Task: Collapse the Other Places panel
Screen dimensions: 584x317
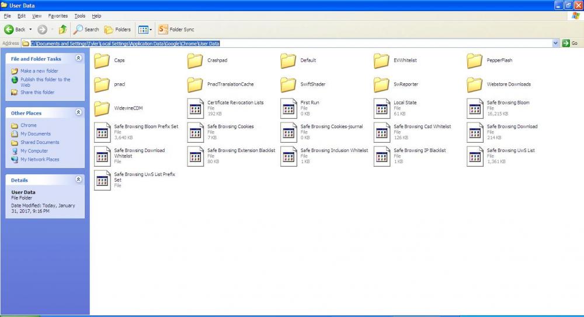Action: (x=78, y=112)
